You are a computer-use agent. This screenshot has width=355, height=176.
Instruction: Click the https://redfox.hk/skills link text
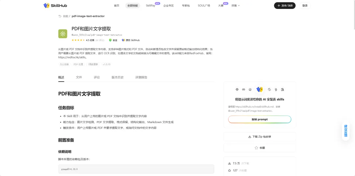click(72, 57)
